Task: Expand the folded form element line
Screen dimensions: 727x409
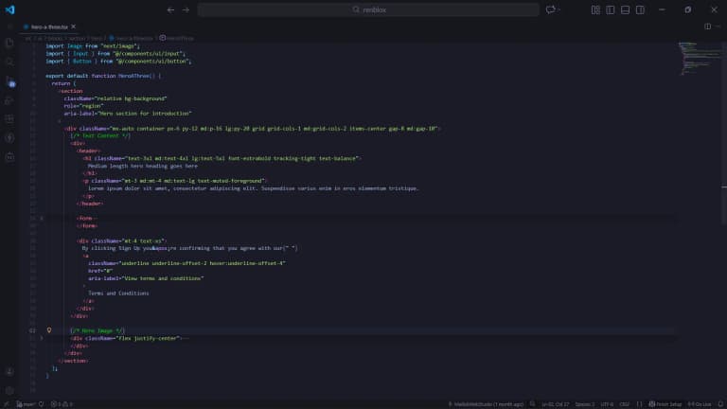Action: [x=42, y=218]
